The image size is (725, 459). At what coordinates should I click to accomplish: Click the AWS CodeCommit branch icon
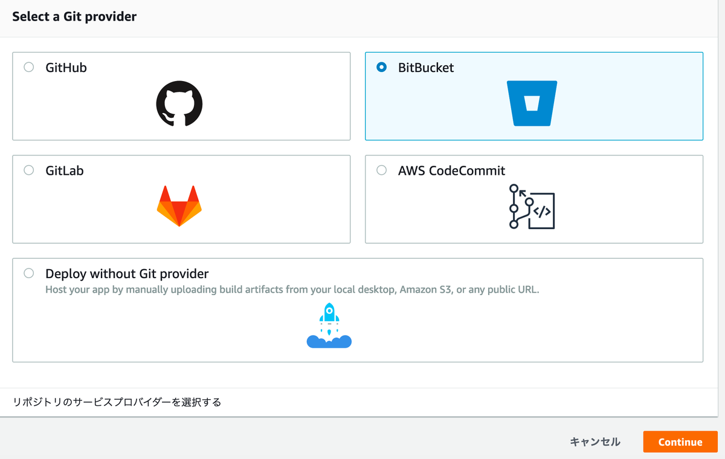pos(532,206)
